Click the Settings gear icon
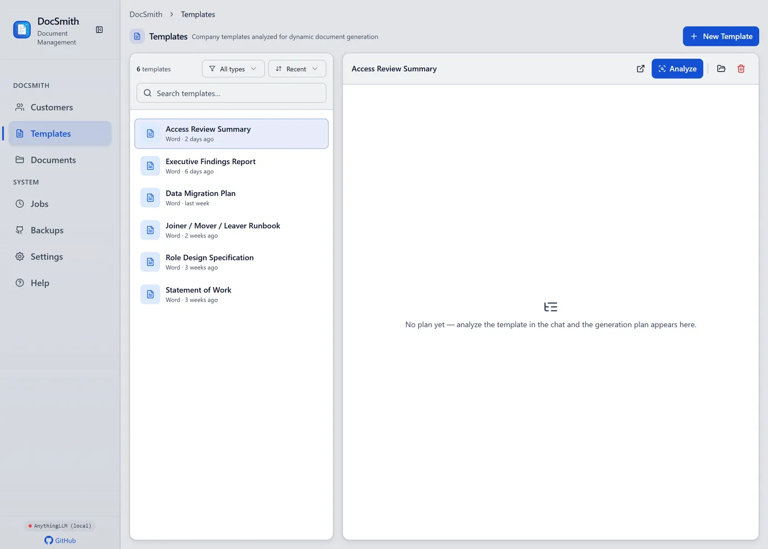The image size is (768, 549). (x=20, y=257)
